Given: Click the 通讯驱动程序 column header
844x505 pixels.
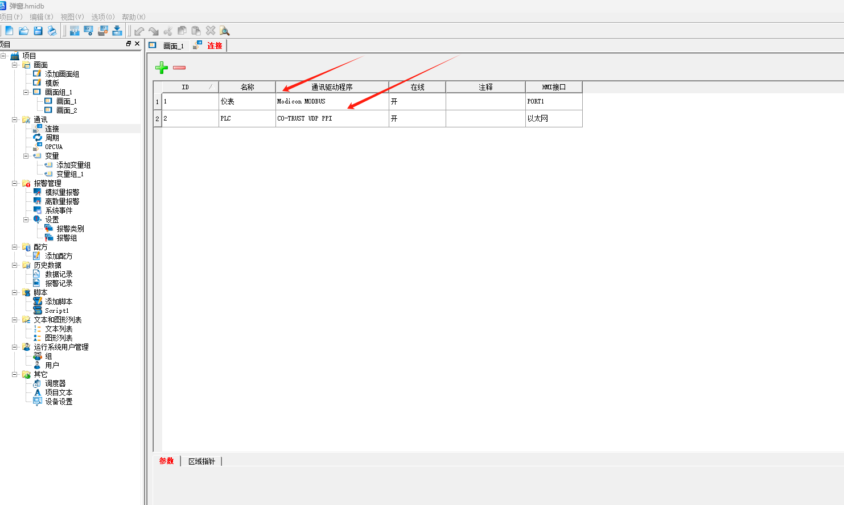Looking at the screenshot, I should point(332,87).
